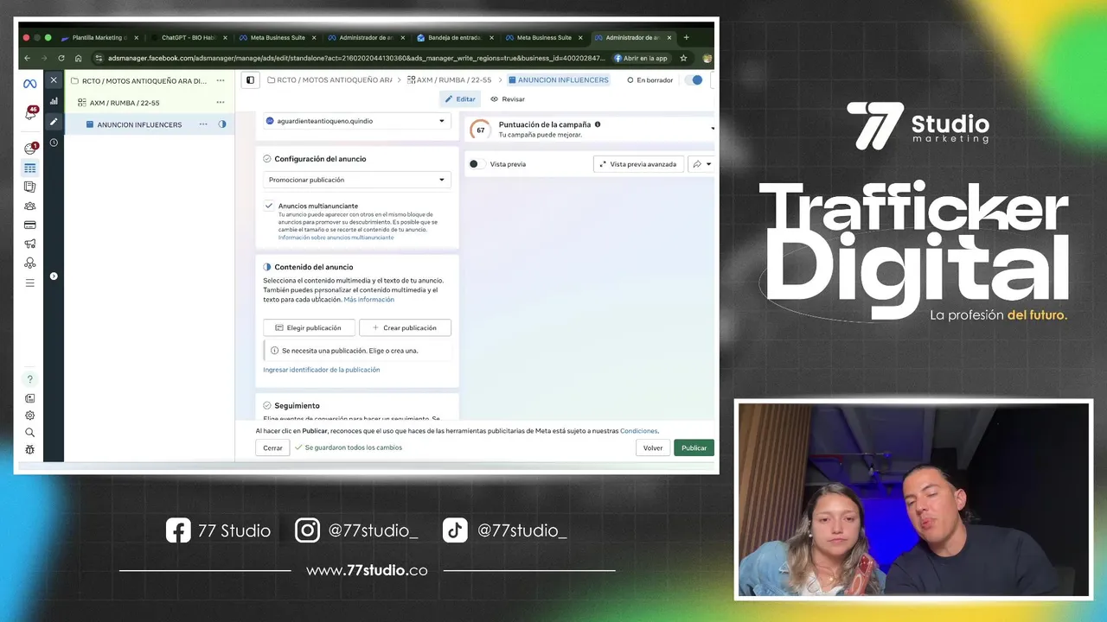
Task: Open the Condiciones link
Action: tap(639, 430)
